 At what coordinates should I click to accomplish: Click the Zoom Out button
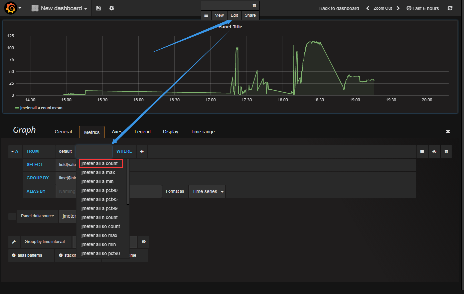[x=383, y=8]
